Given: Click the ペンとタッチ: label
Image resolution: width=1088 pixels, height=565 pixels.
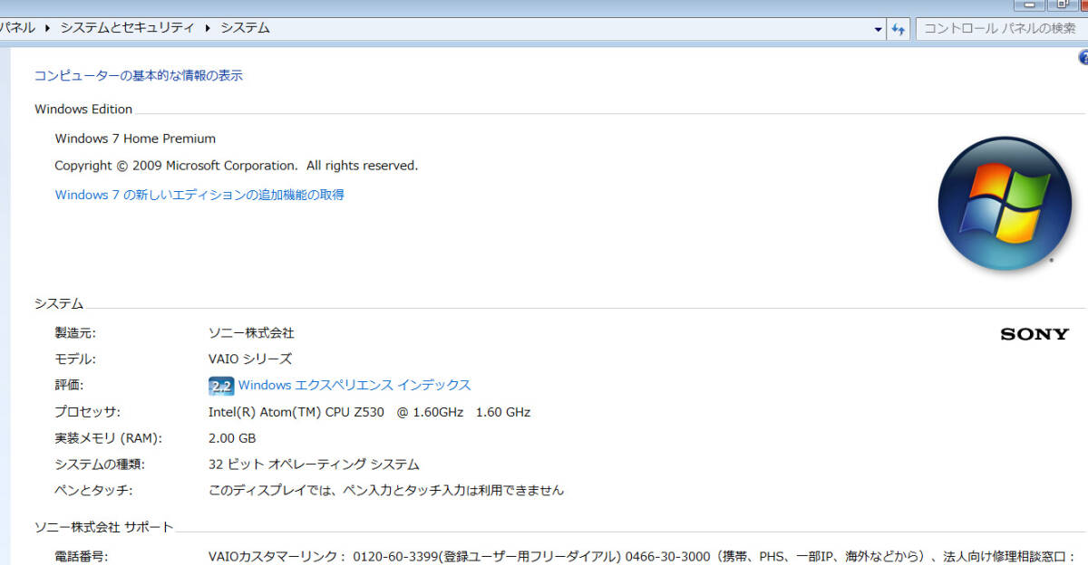Looking at the screenshot, I should [x=93, y=491].
